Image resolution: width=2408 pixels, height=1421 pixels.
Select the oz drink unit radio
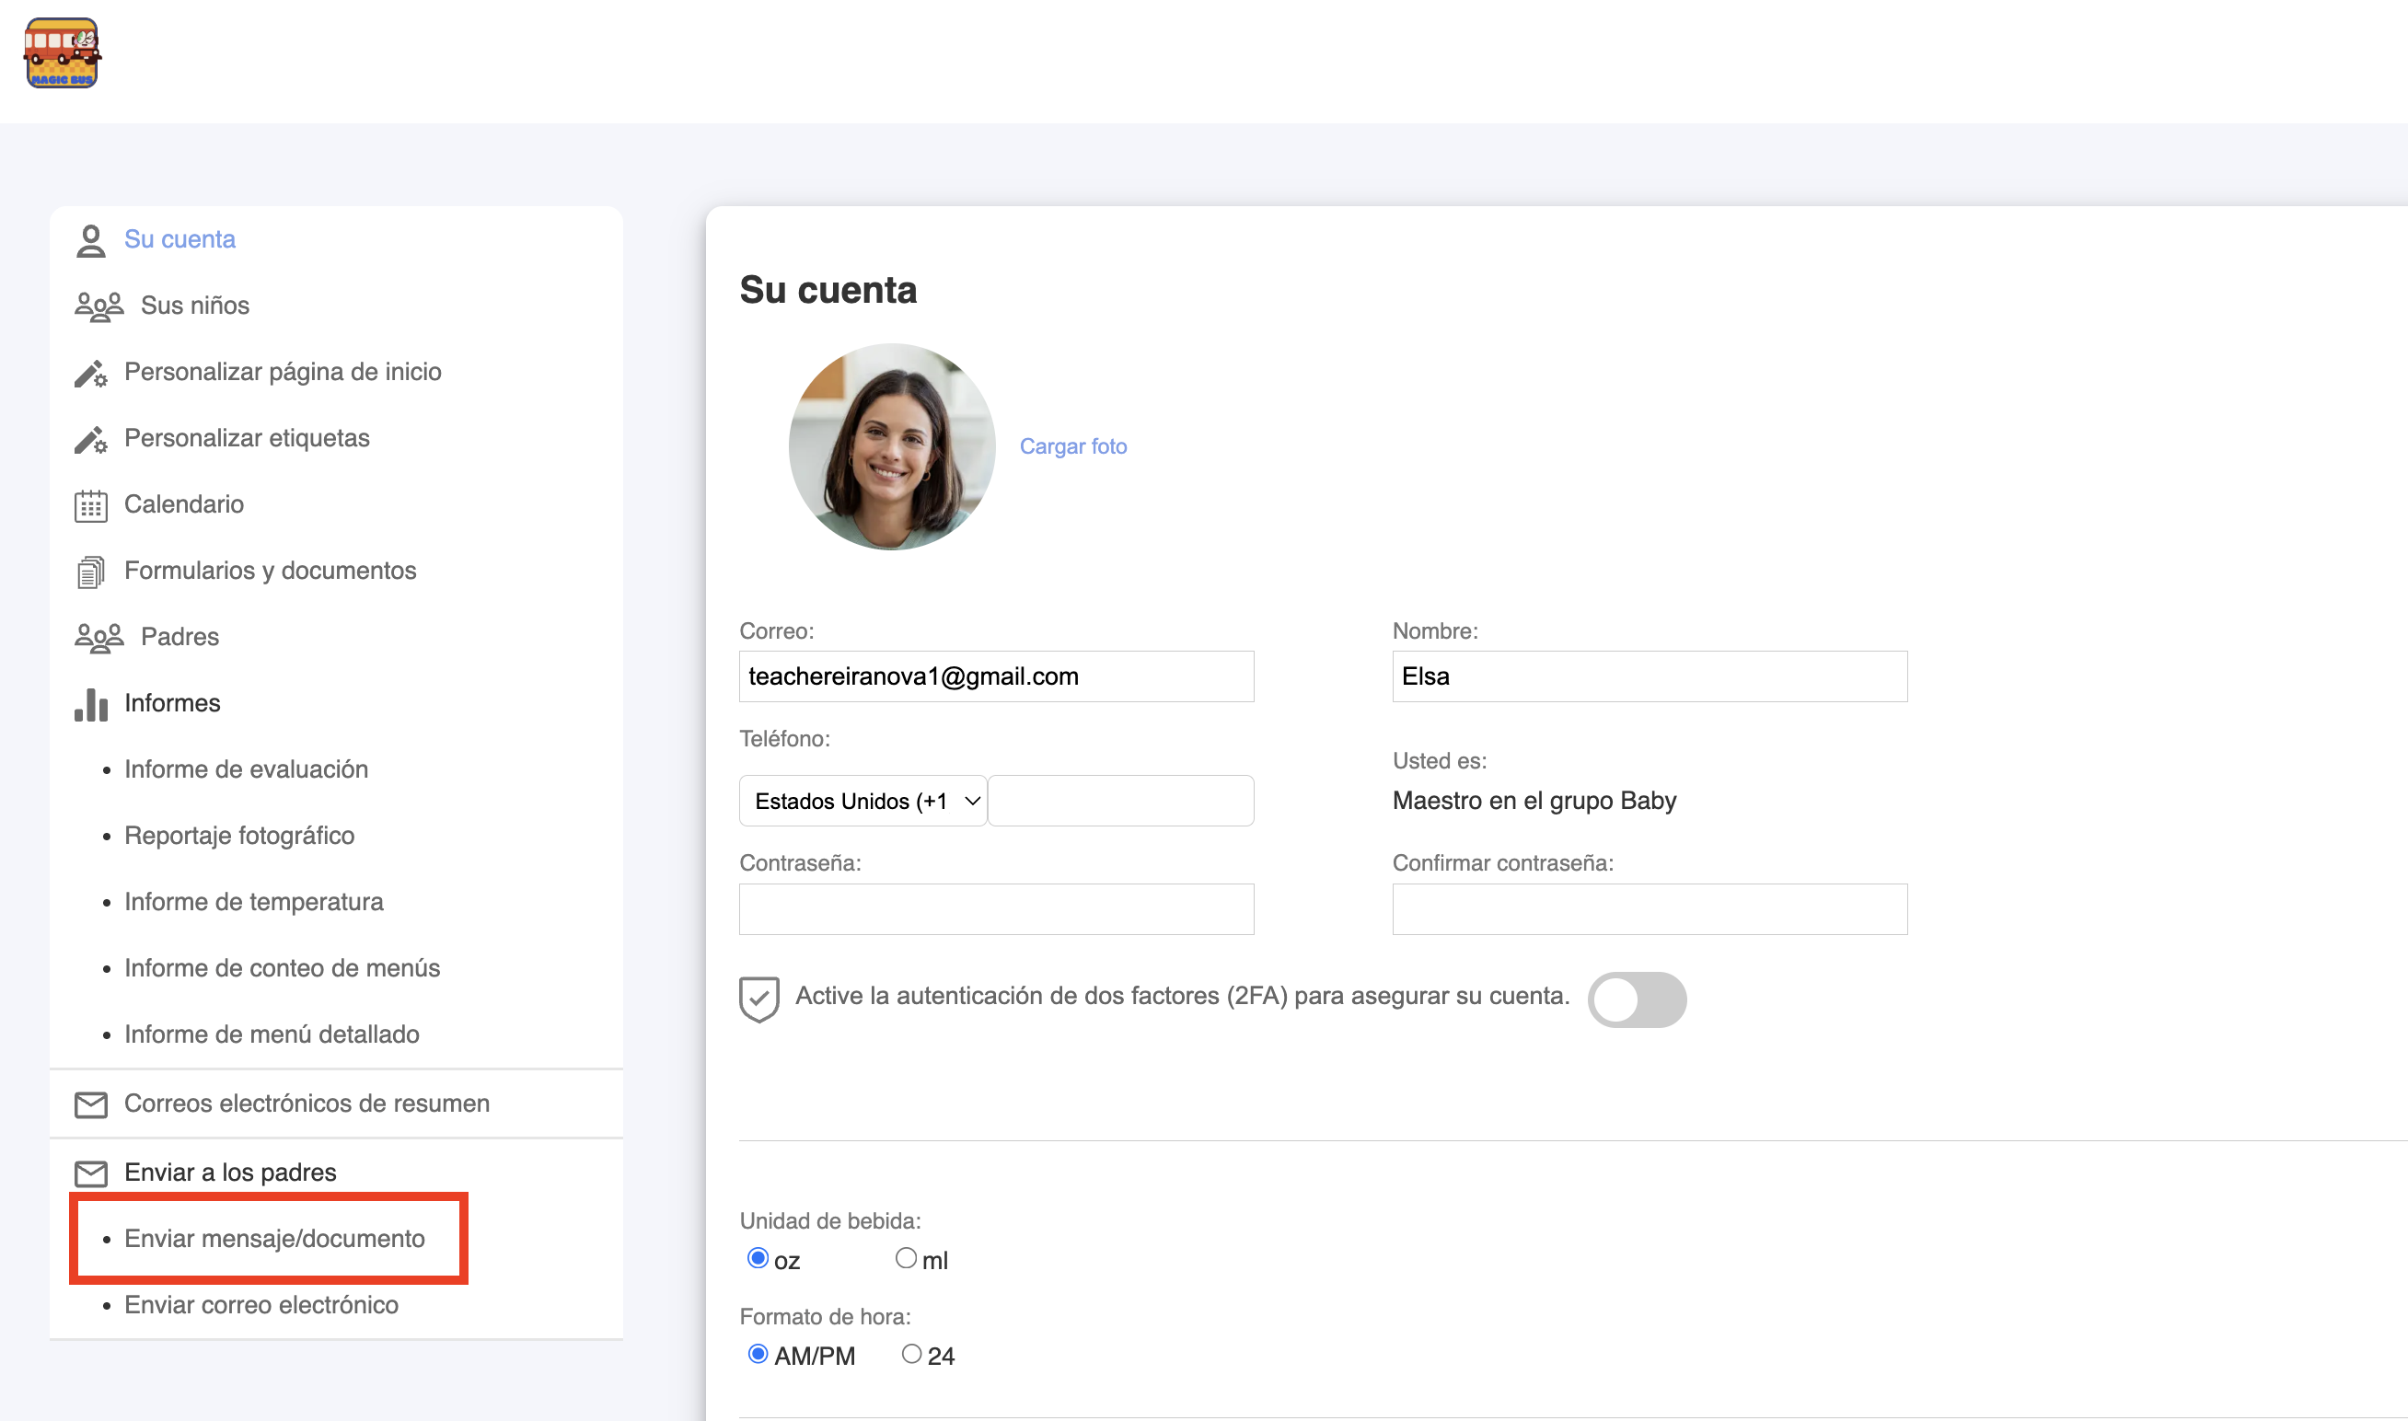point(758,1258)
